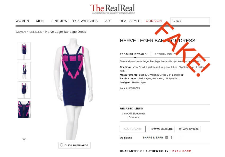Image resolution: width=225 pixels, height=157 pixels.
Task: Click The RealReal logo
Action: pyautogui.click(x=113, y=9)
